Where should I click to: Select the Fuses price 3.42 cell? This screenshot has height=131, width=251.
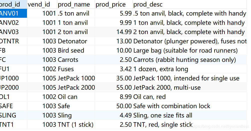click(125, 69)
